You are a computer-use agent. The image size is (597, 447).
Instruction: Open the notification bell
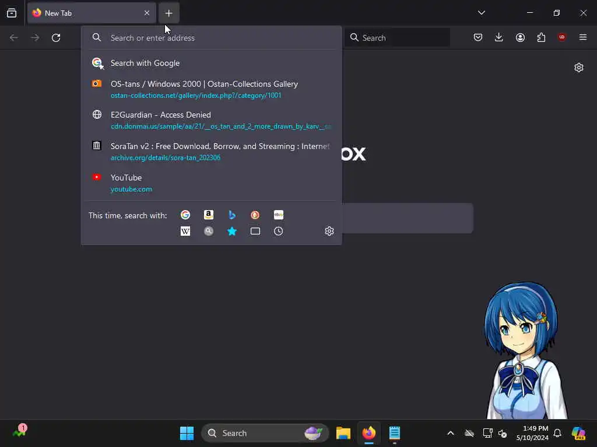pos(557,433)
